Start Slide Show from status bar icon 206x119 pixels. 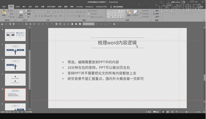tap(177, 112)
